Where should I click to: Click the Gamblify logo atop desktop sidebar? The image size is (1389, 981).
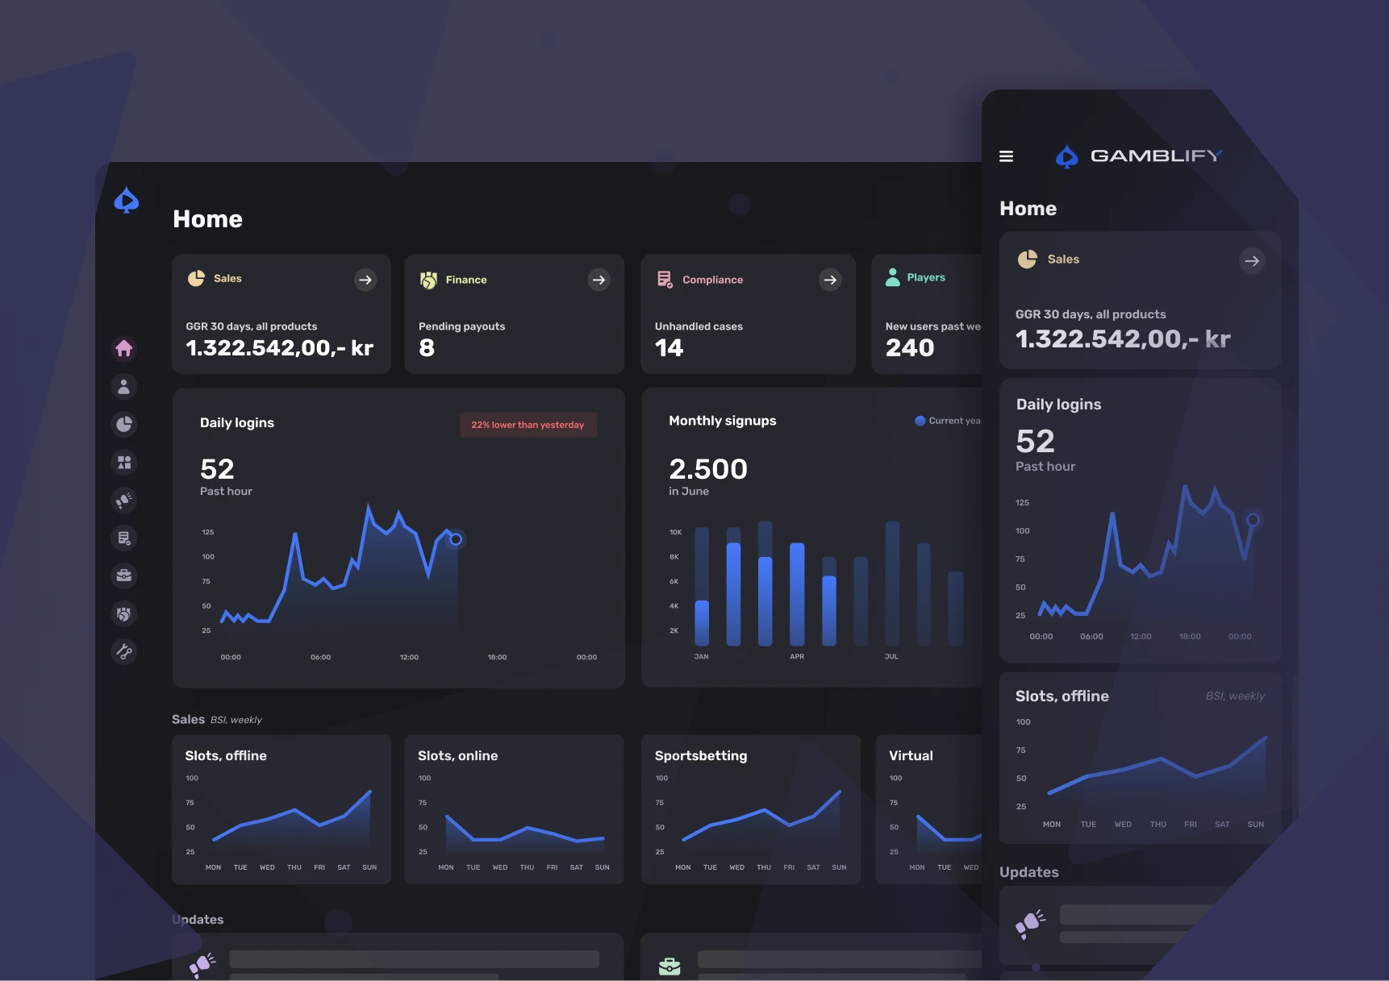click(x=126, y=200)
